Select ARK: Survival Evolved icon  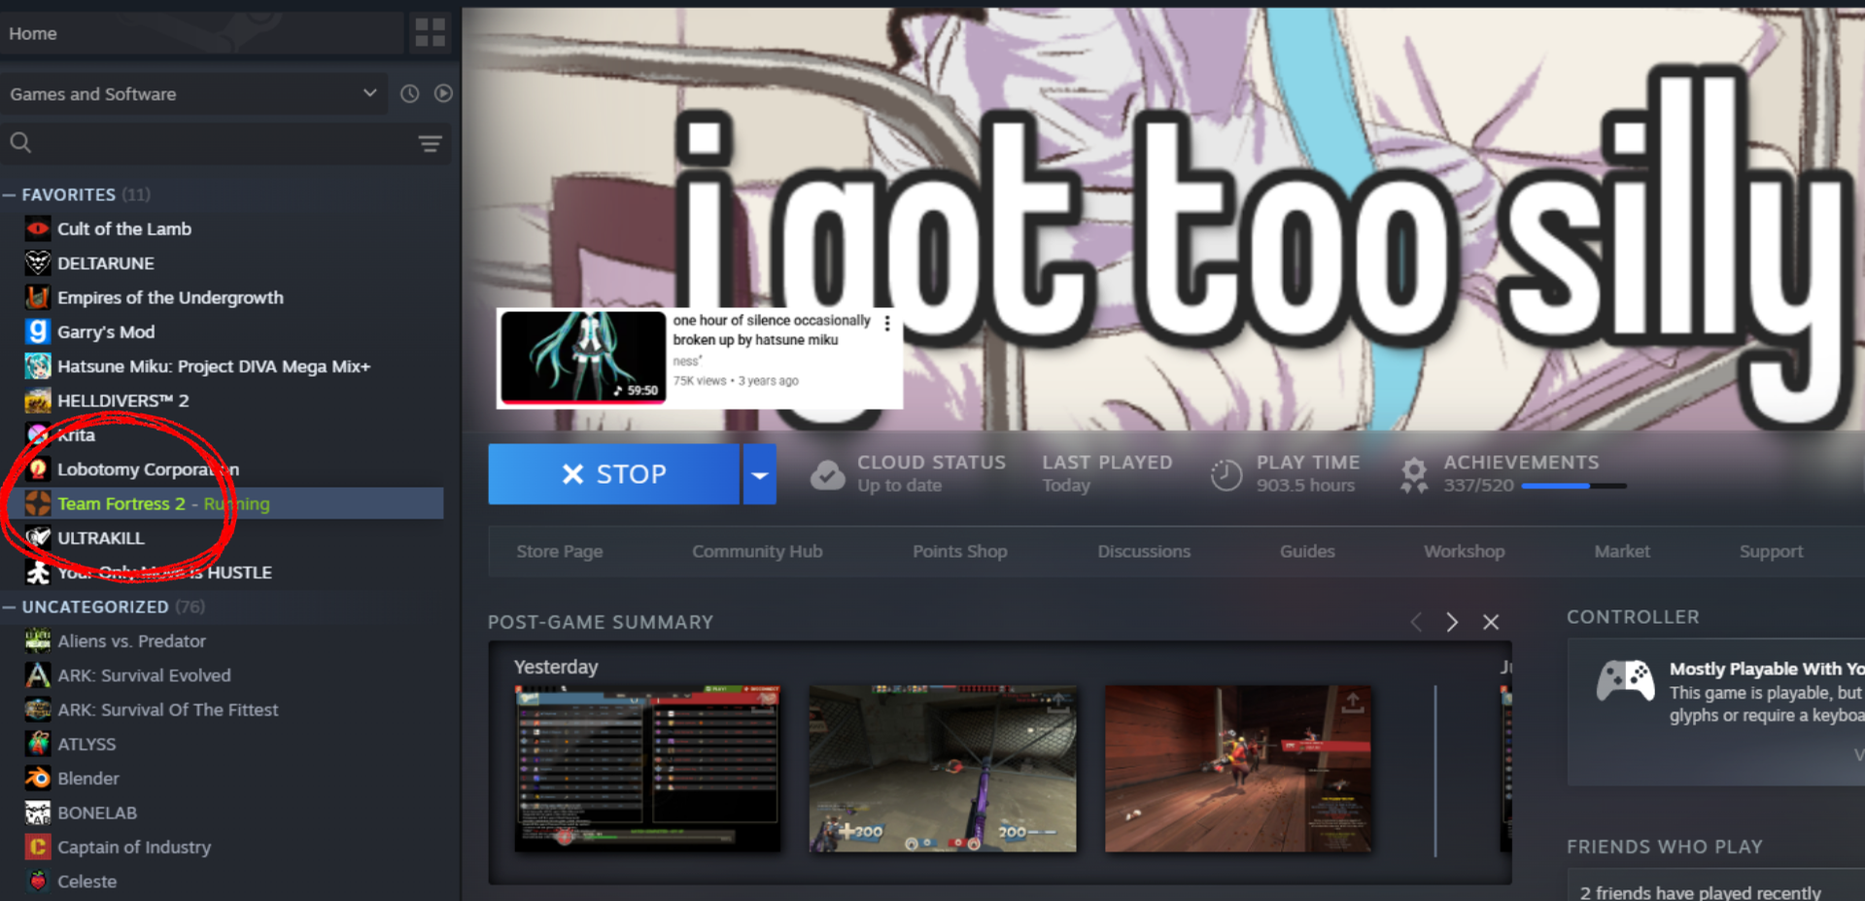coord(38,676)
